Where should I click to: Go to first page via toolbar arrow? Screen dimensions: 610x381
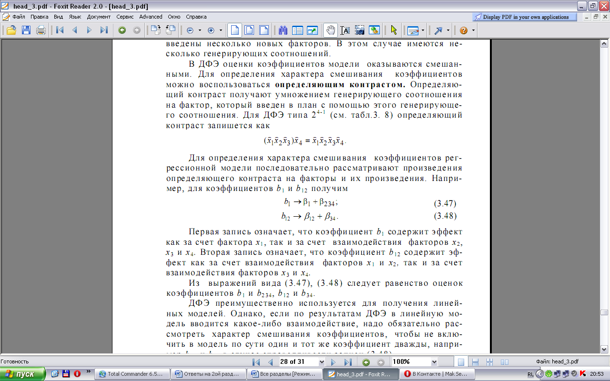pos(60,30)
